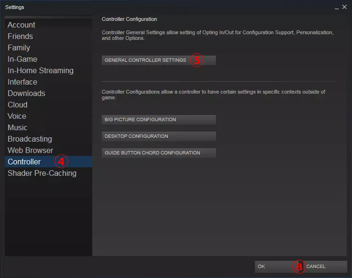Select Friends in the settings sidebar
This screenshot has height=278, width=352.
(49, 36)
